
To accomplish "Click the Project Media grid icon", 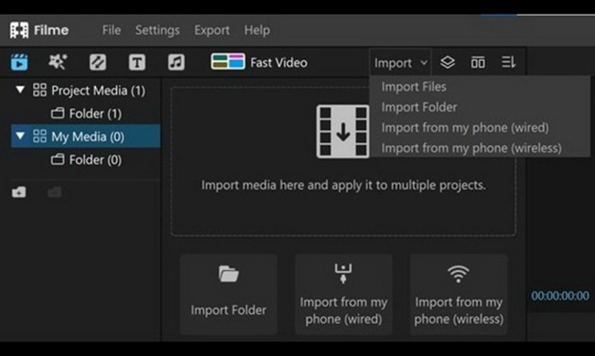I will point(39,90).
